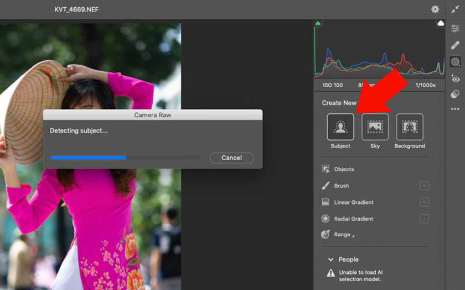Toggle shadow clipping warning in histogram
The height and width of the screenshot is (290, 465).
(318, 23)
